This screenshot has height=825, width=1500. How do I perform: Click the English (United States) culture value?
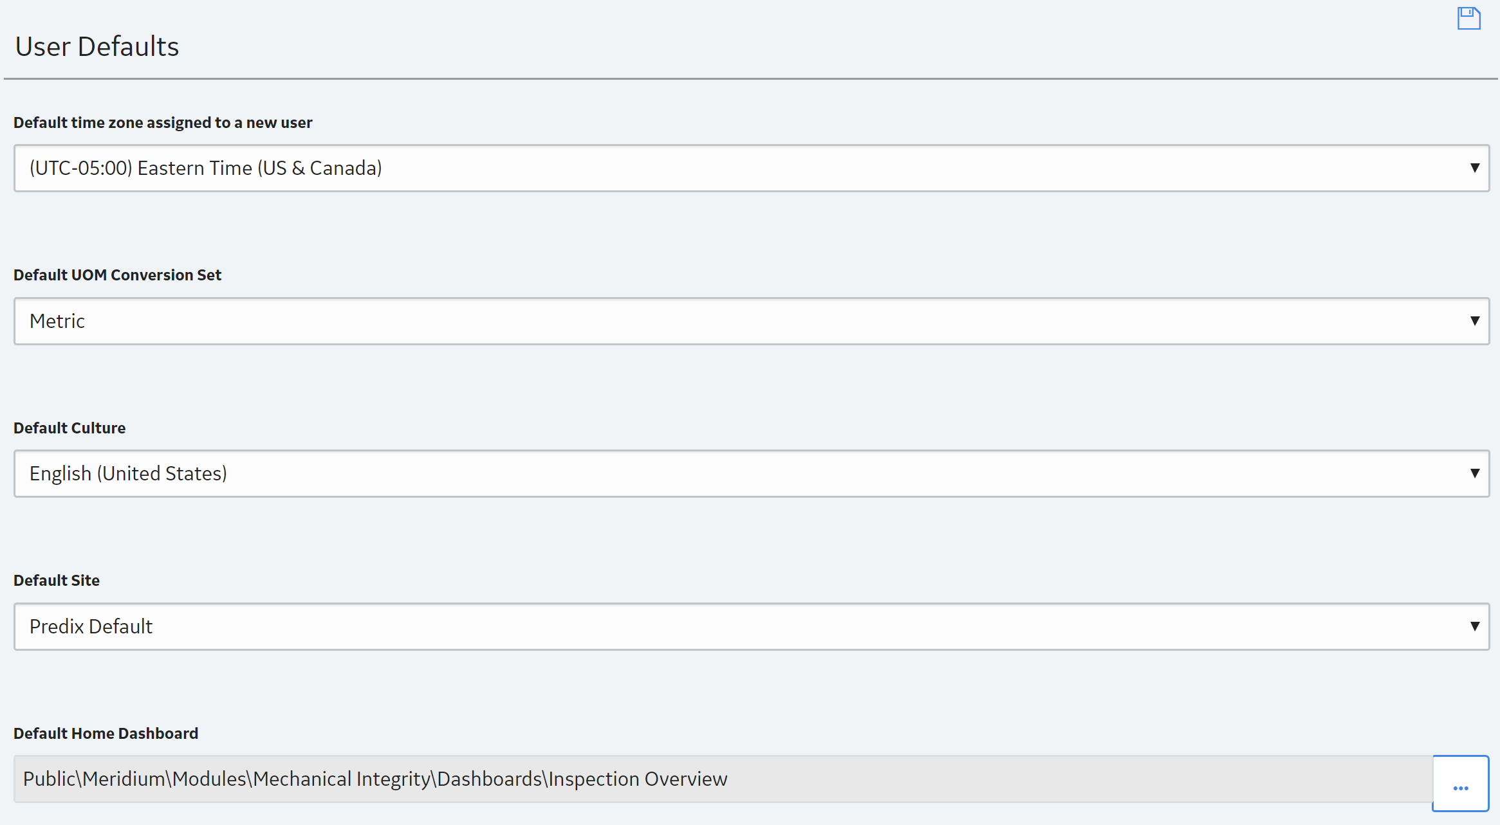pyautogui.click(x=128, y=473)
